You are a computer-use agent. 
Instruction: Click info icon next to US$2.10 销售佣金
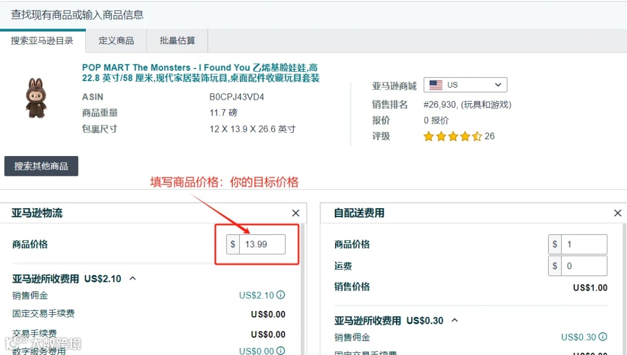281,295
